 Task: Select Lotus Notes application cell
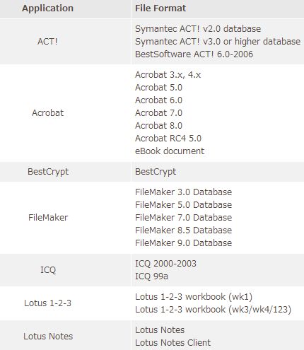(x=48, y=337)
